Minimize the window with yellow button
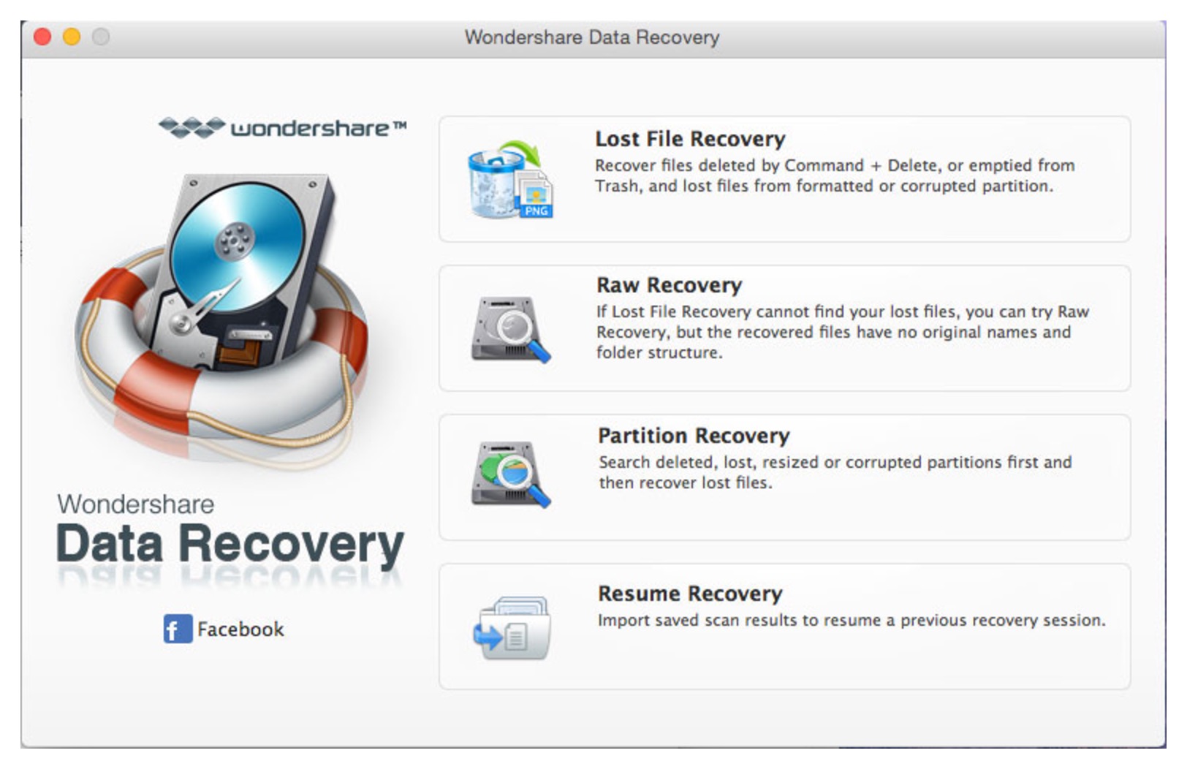This screenshot has width=1187, height=772. [x=72, y=37]
